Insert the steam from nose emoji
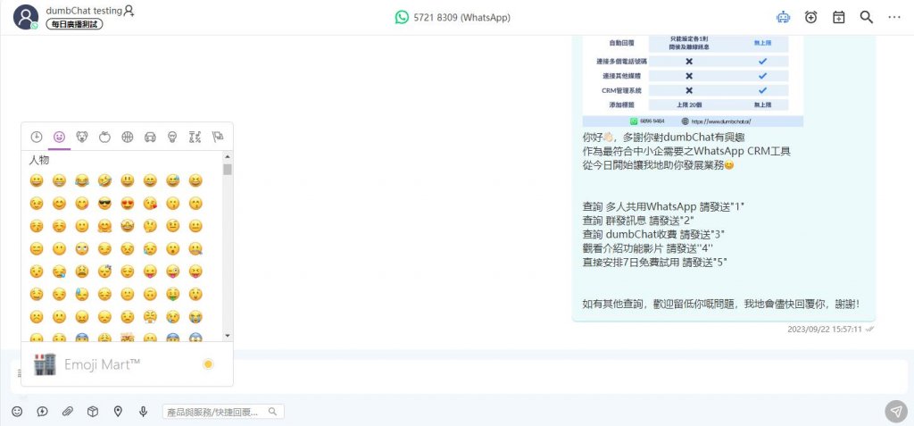This screenshot has width=914, height=426. point(150,317)
